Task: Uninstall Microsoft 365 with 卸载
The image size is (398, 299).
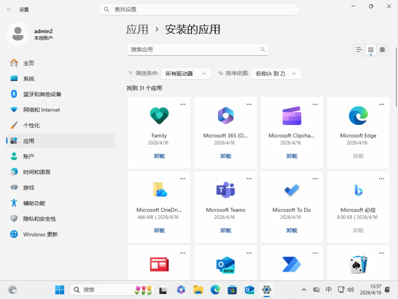Action: (226, 156)
